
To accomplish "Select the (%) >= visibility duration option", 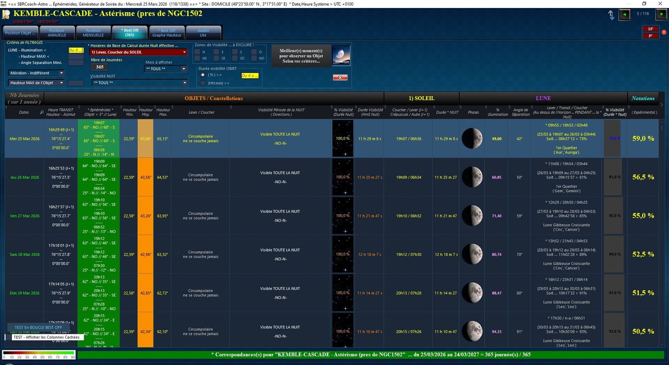I will pyautogui.click(x=203, y=75).
